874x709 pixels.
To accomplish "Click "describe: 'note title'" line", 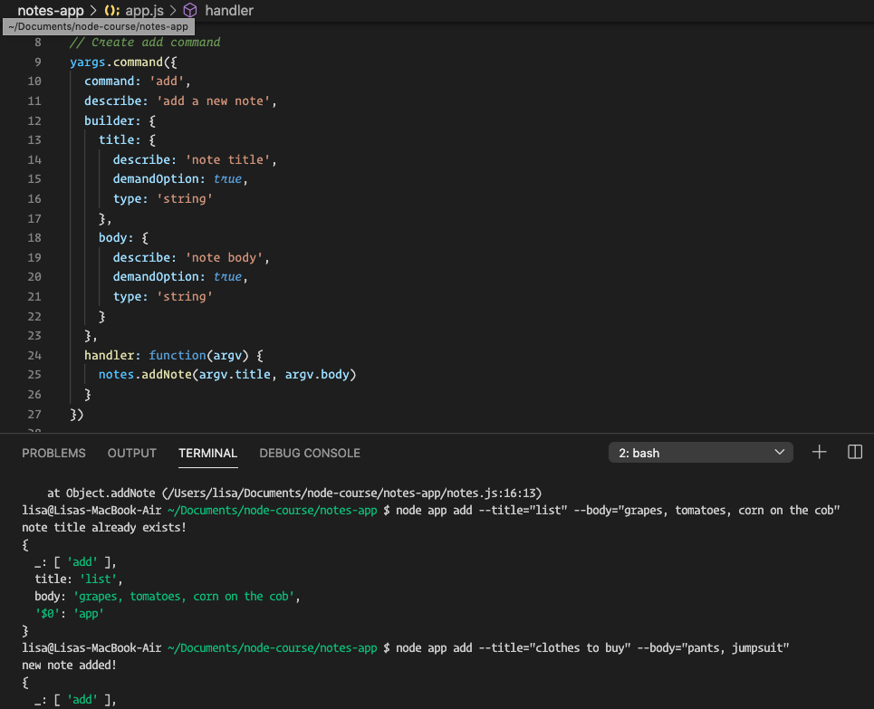I will [x=195, y=159].
